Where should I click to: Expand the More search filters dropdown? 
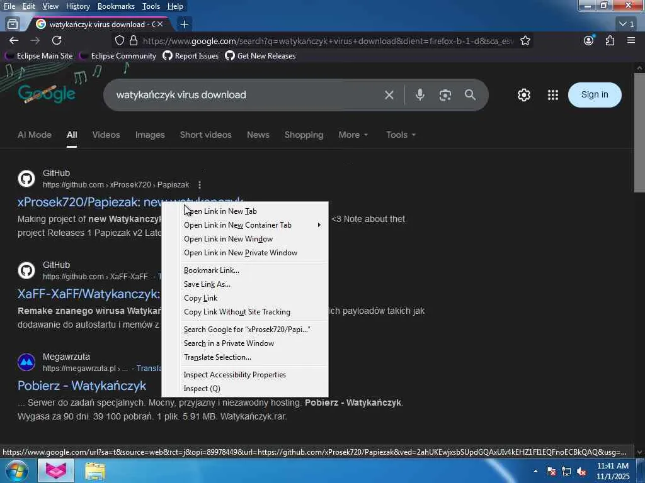click(x=353, y=135)
